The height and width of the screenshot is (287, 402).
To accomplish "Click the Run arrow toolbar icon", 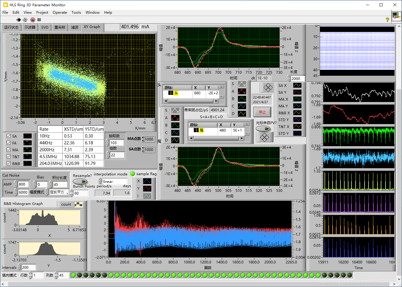I will coord(19,20).
